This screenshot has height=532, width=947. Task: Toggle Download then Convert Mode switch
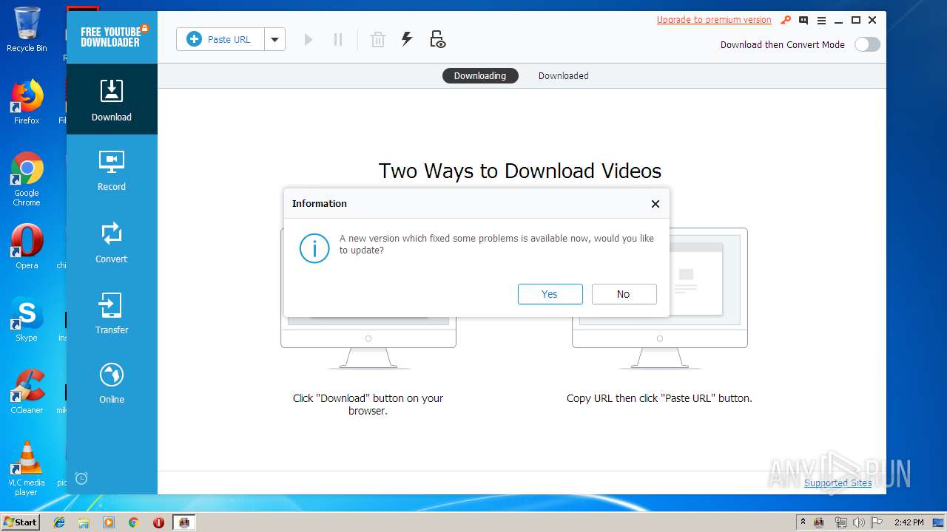pyautogui.click(x=867, y=44)
